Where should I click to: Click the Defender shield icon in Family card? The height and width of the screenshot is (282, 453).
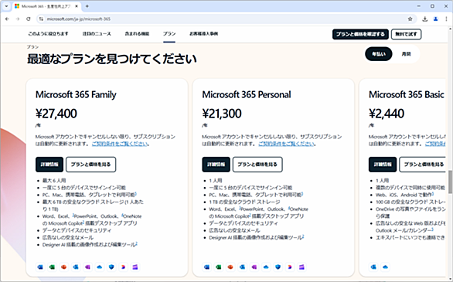tap(111, 267)
